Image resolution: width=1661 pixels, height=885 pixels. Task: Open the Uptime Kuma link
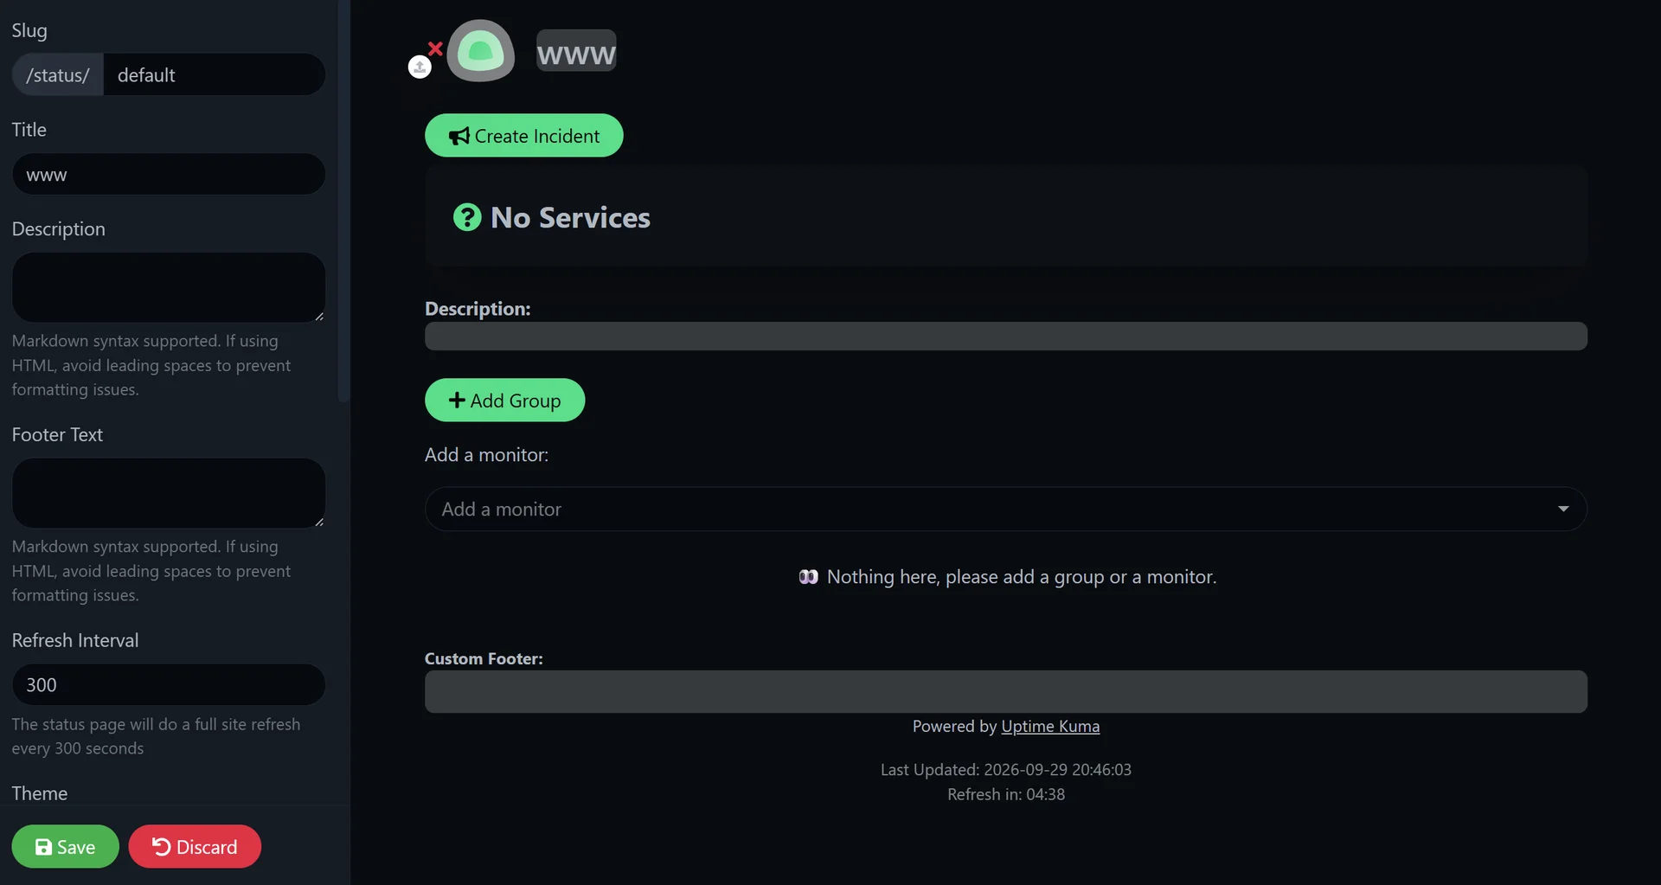(1050, 727)
